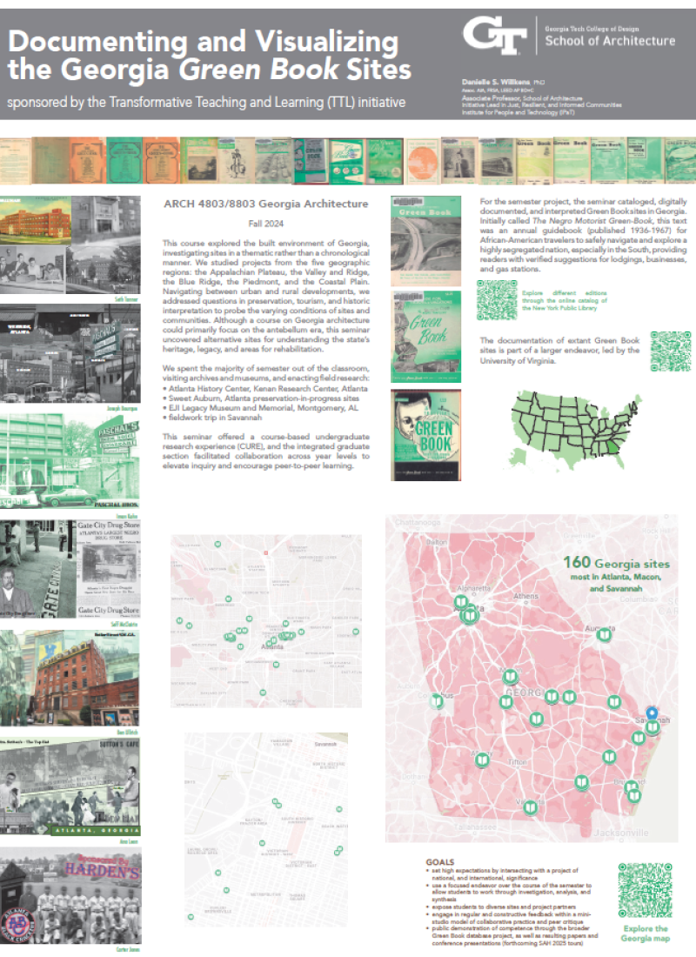Click the Gate City Drug Store collage

click(70, 569)
